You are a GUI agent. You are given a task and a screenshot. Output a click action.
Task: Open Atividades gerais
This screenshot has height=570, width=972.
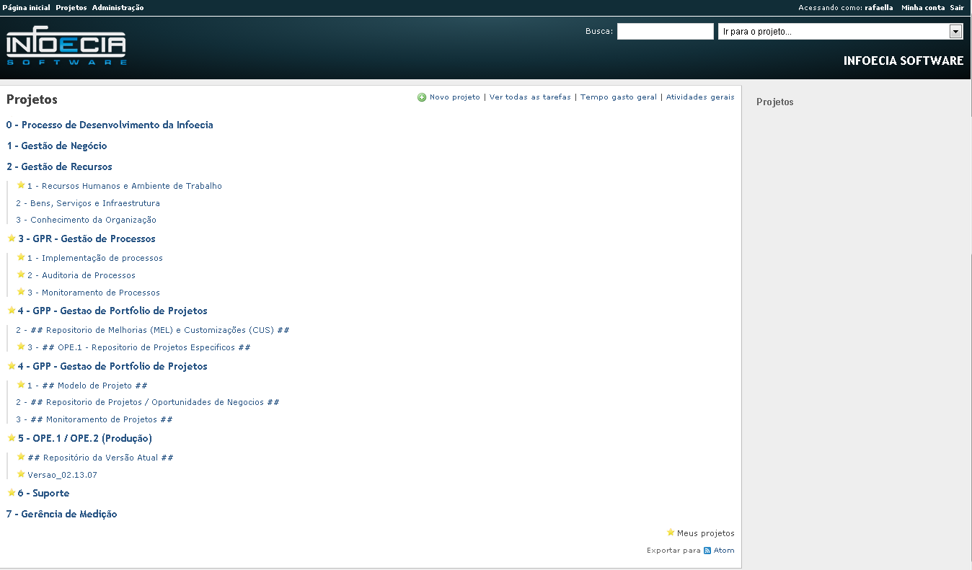tap(700, 97)
